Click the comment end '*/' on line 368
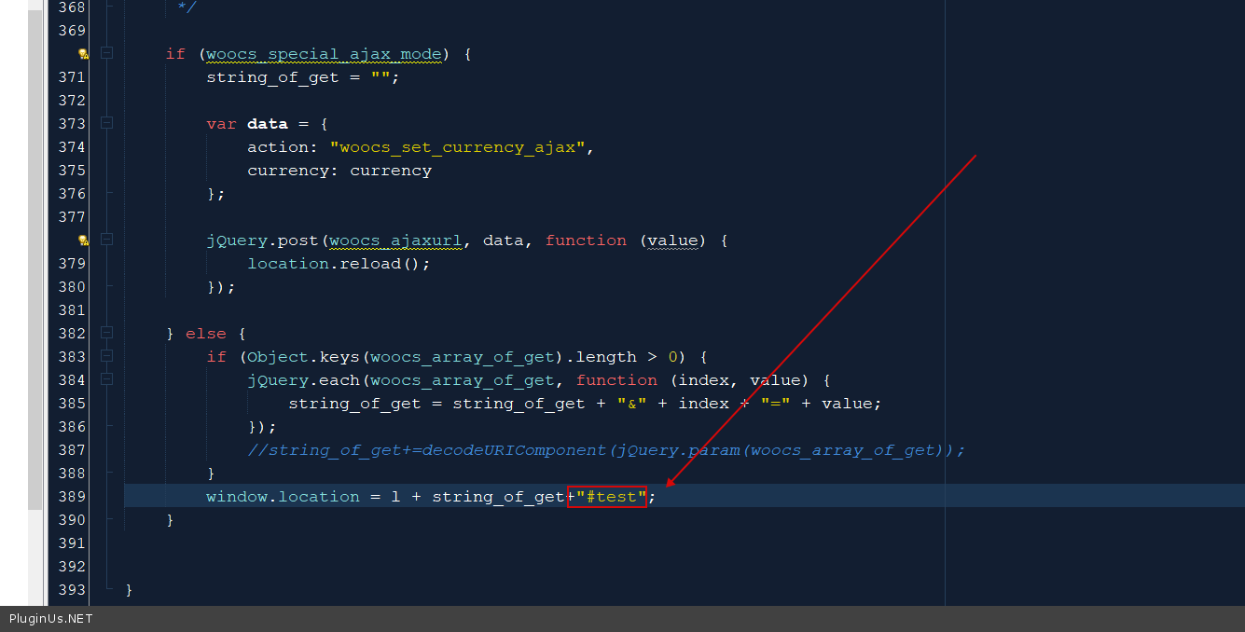Screen dimensions: 1245x632 tap(187, 7)
